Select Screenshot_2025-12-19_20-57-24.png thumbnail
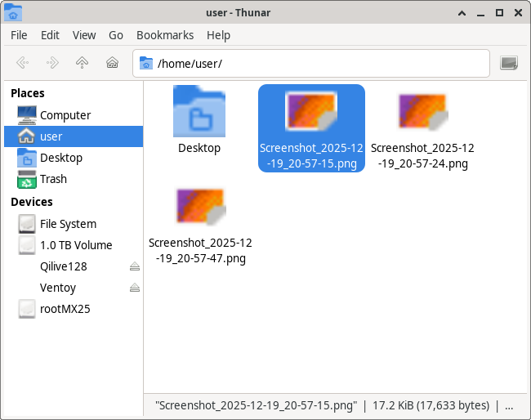This screenshot has height=420, width=531. click(x=422, y=112)
